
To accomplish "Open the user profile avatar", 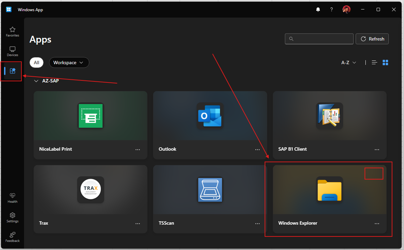I will point(346,10).
